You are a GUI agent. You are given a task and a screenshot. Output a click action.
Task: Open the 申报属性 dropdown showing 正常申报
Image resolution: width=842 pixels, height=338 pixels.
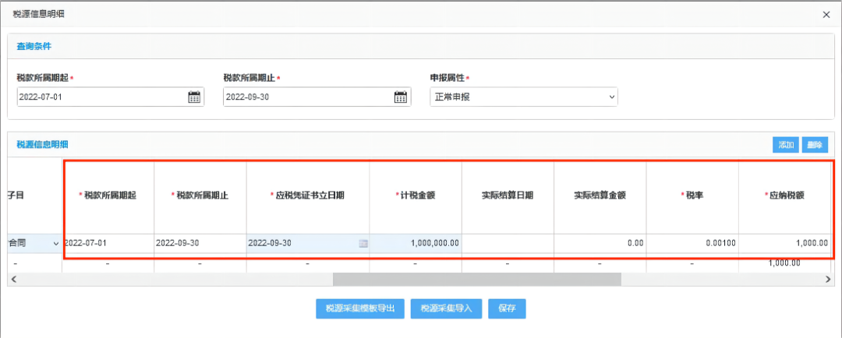(x=524, y=97)
